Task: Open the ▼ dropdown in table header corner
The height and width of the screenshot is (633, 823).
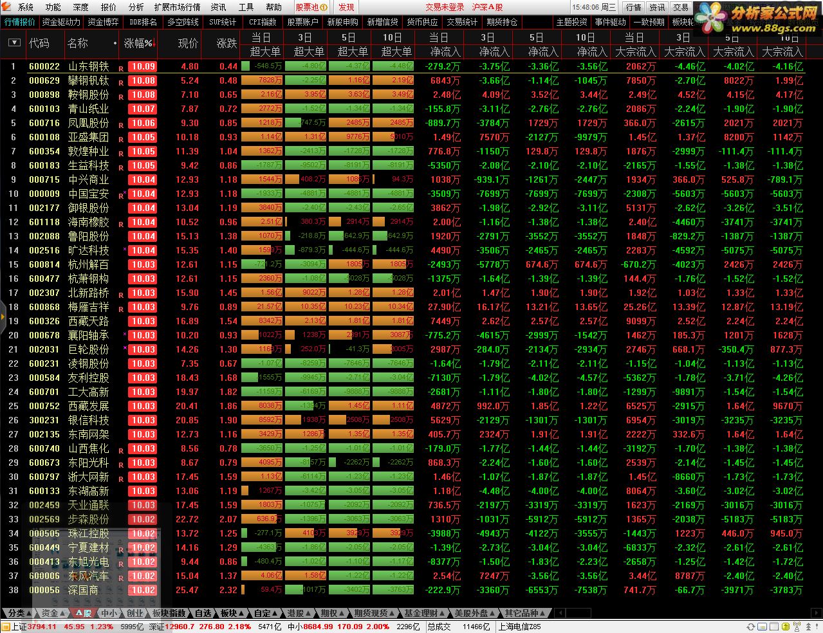Action: tap(14, 43)
